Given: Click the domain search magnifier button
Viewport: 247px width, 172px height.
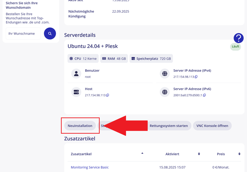Looking at the screenshot, I should click(x=50, y=34).
